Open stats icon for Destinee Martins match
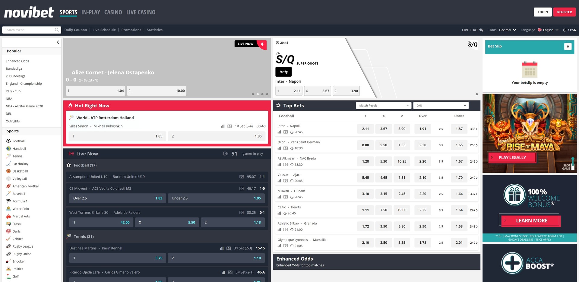This screenshot has height=282, width=579. point(222,248)
